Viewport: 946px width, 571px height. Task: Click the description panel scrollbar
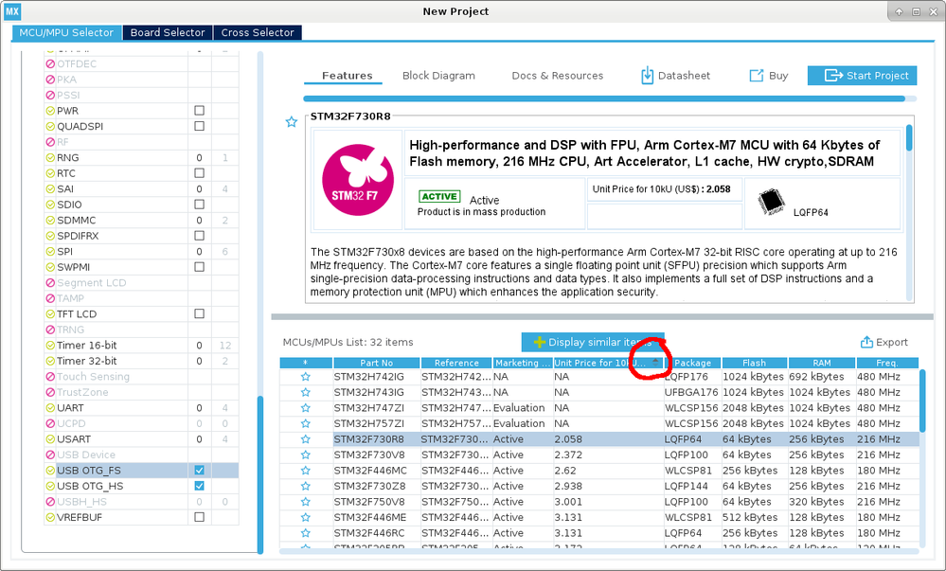click(x=909, y=138)
